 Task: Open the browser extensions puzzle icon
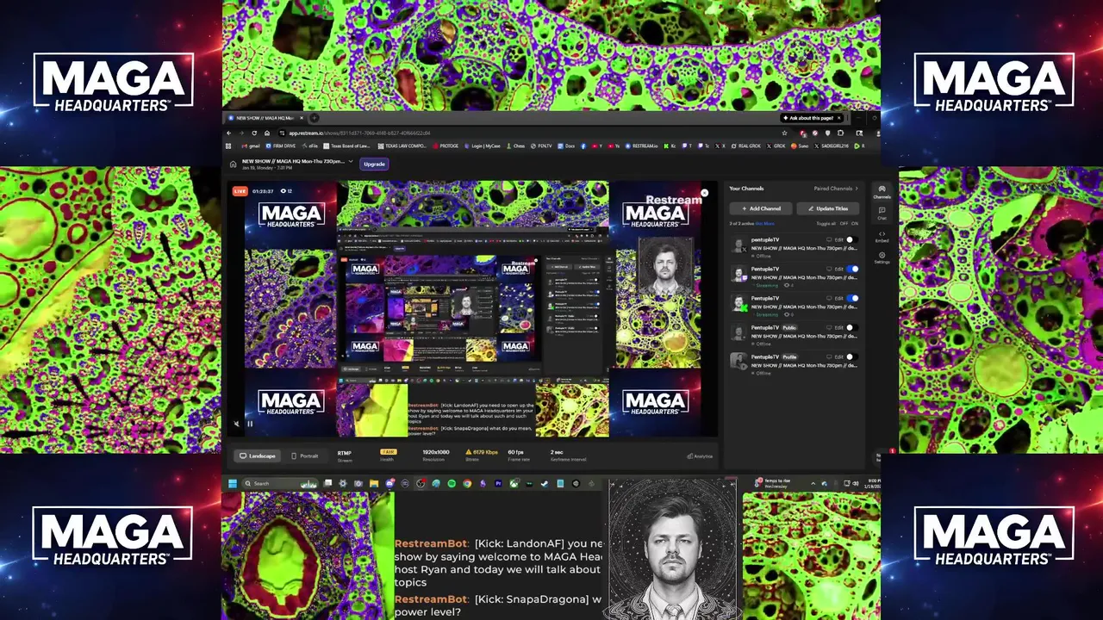[x=840, y=133]
